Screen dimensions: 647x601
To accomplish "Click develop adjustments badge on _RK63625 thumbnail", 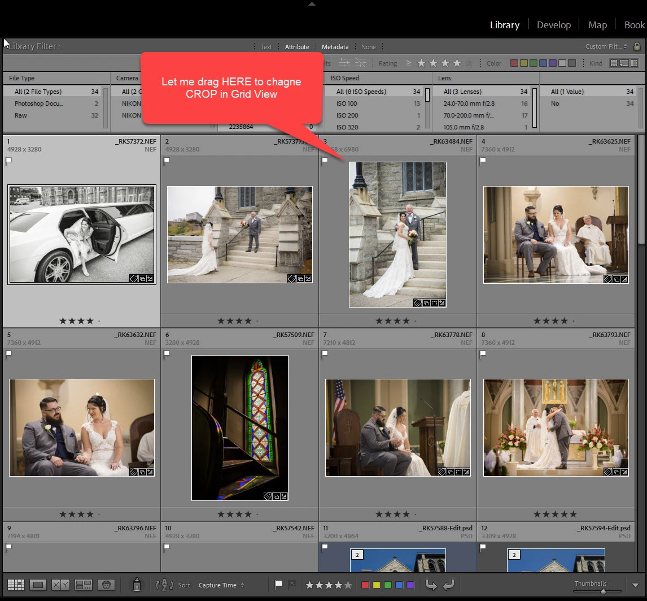I will click(x=624, y=279).
